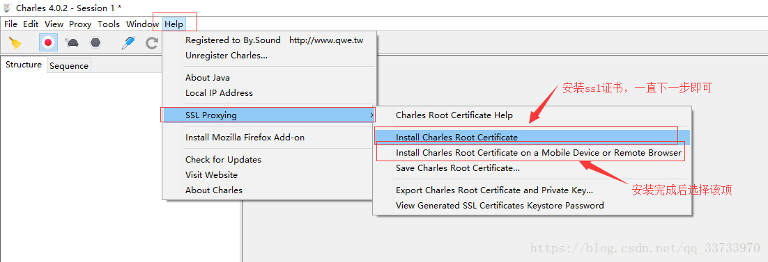Switch to the Structure tab
Image resolution: width=768 pixels, height=262 pixels.
[x=24, y=65]
